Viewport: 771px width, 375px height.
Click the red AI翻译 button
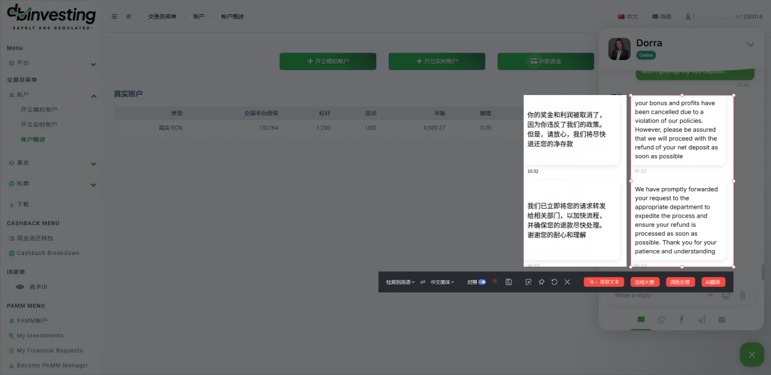click(713, 282)
